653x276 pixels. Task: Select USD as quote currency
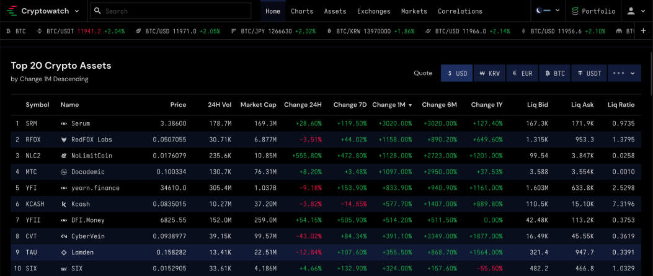[x=456, y=73]
